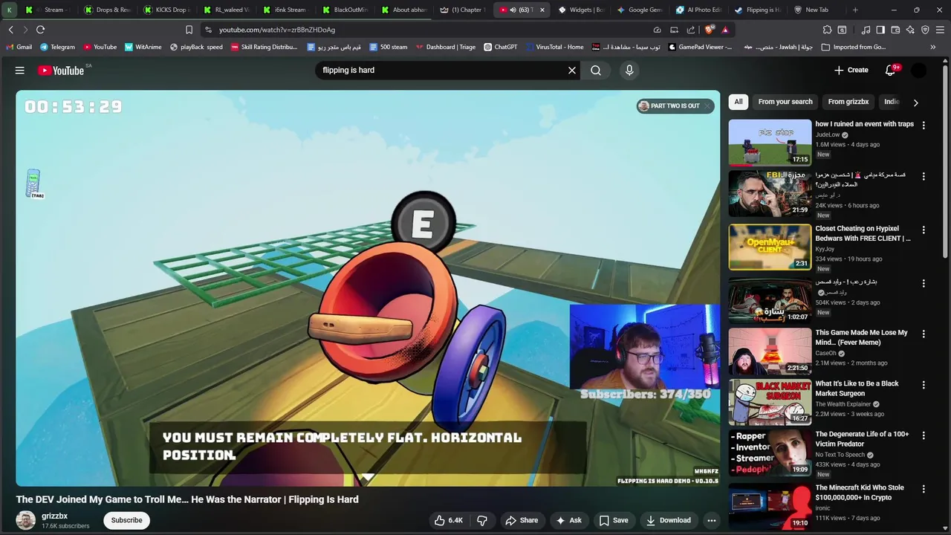The width and height of the screenshot is (951, 535).
Task: Open the Brave Wallet icon
Action: (895, 30)
